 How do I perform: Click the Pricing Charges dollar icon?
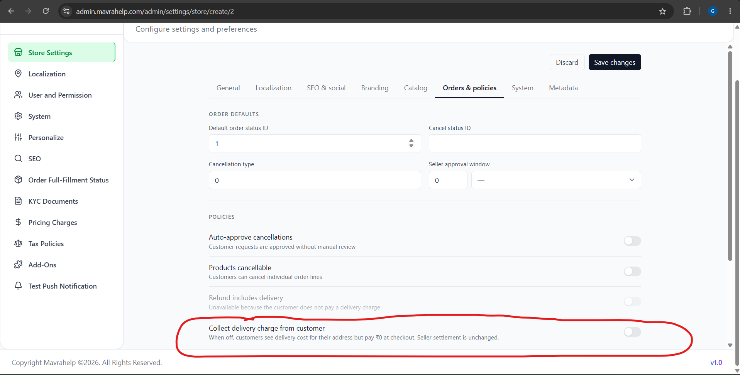pyautogui.click(x=18, y=222)
